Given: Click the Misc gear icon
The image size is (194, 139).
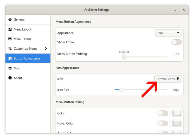Looking at the screenshot, I should click(10, 68).
